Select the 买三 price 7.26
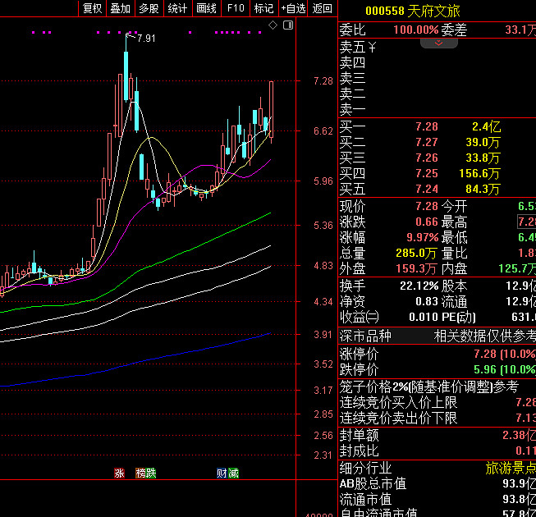The height and width of the screenshot is (517, 536). (x=427, y=158)
